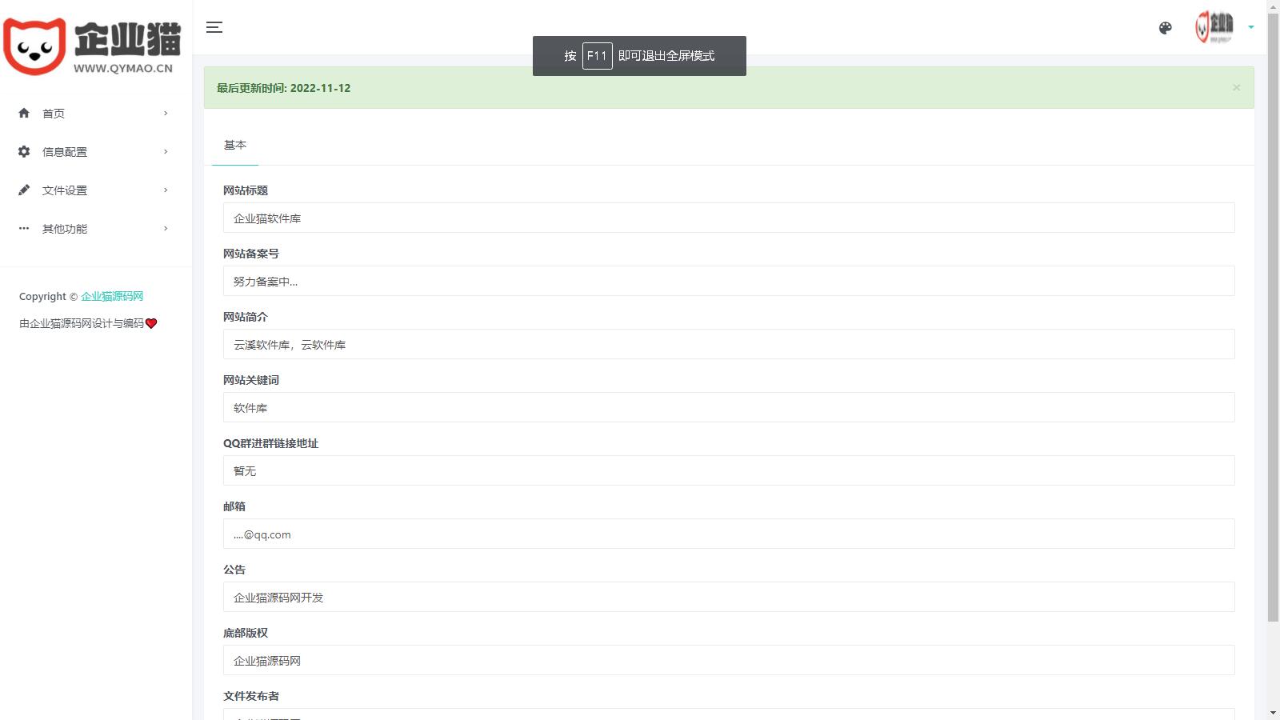The height and width of the screenshot is (720, 1280).
Task: Open the 其他功能 menu item
Action: (x=65, y=229)
